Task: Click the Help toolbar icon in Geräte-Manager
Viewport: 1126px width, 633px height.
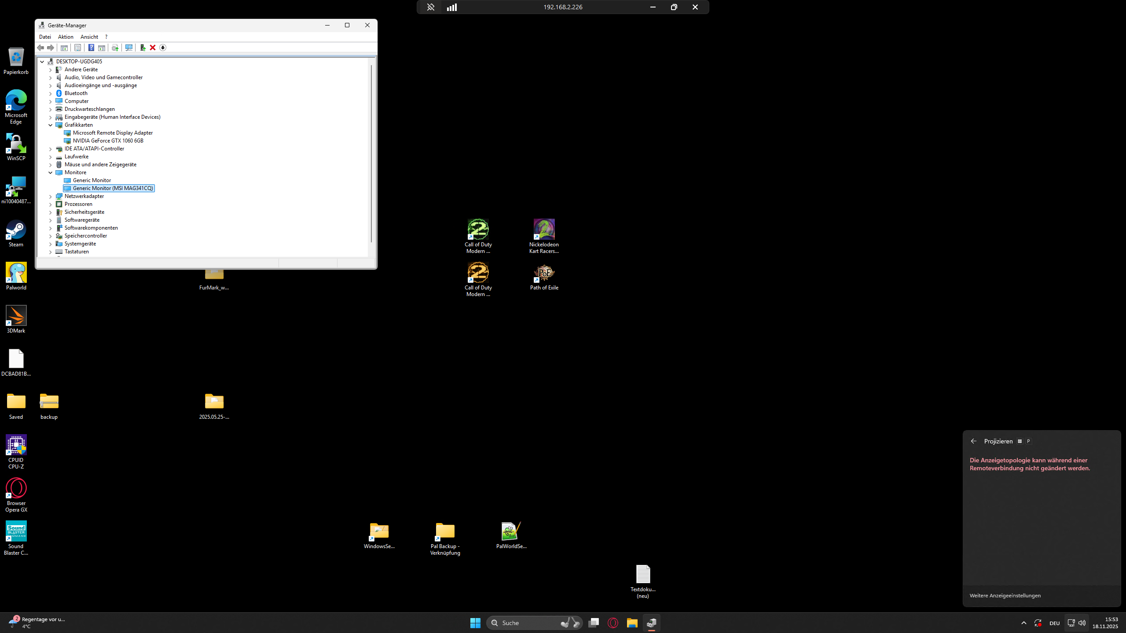Action: 91,48
